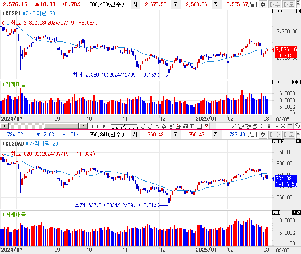
Task: Toggle L axis button on KOSPI price chart
Action: click(274, 11)
